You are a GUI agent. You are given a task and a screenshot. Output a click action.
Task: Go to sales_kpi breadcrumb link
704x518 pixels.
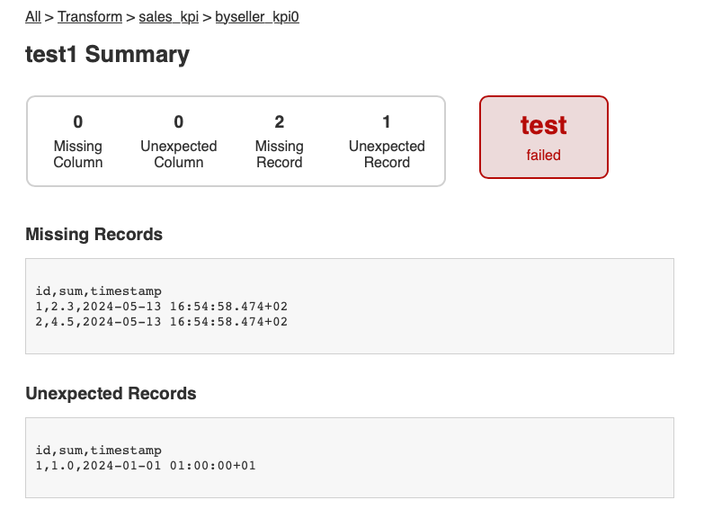(x=167, y=16)
